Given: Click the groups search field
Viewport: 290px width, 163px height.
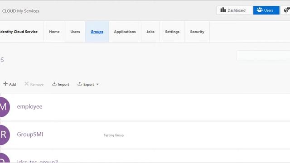Looking at the screenshot, I should [263, 55].
